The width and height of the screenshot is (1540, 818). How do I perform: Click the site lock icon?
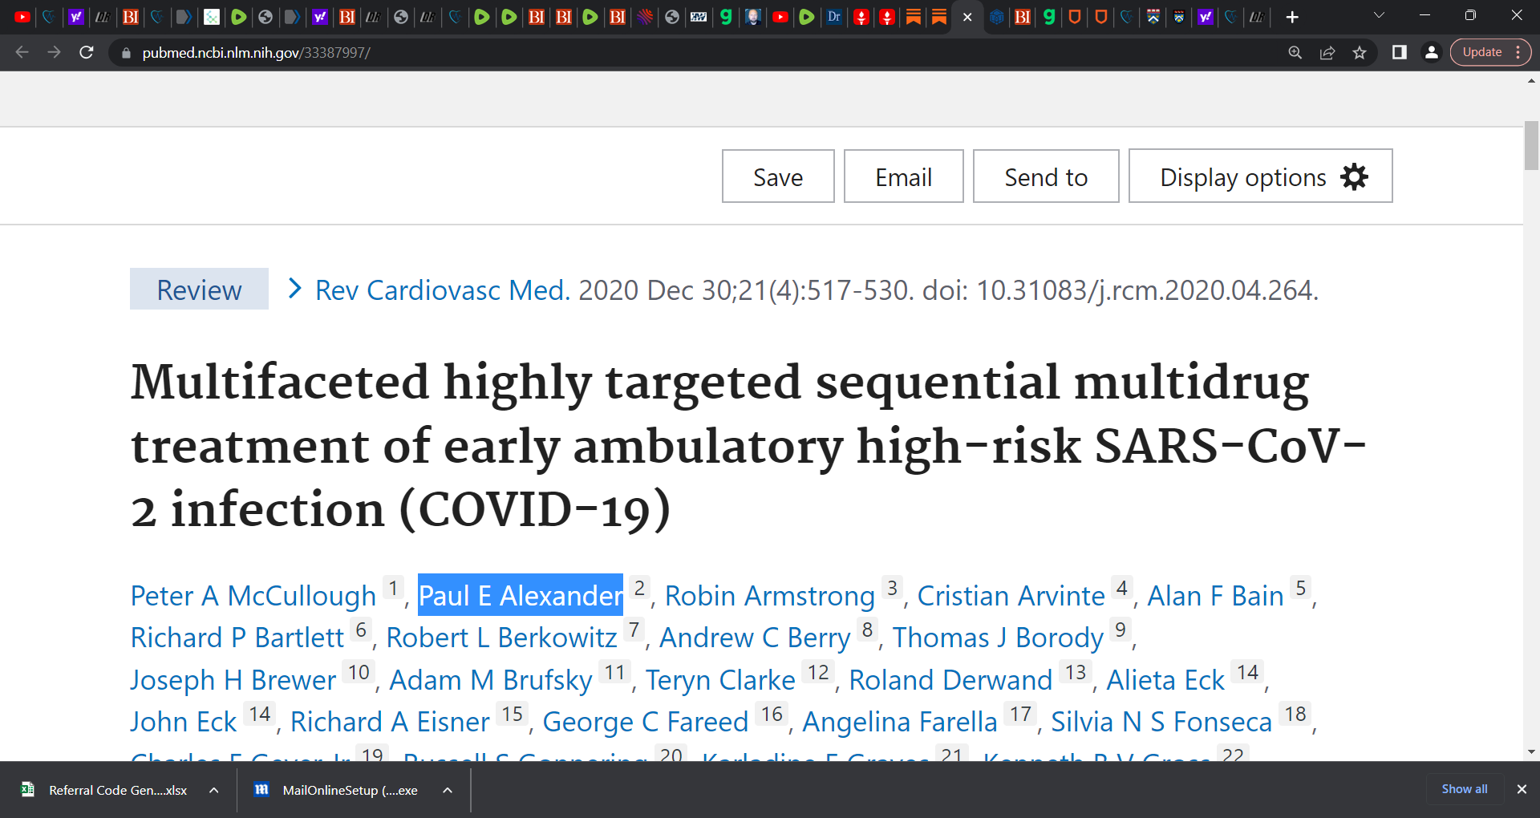coord(126,53)
